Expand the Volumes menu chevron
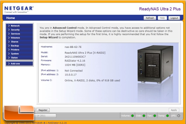186x124 pixels. pyautogui.click(x=9, y=38)
